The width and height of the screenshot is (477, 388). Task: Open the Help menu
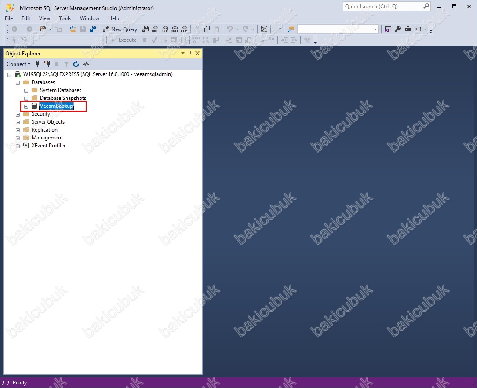pos(113,18)
